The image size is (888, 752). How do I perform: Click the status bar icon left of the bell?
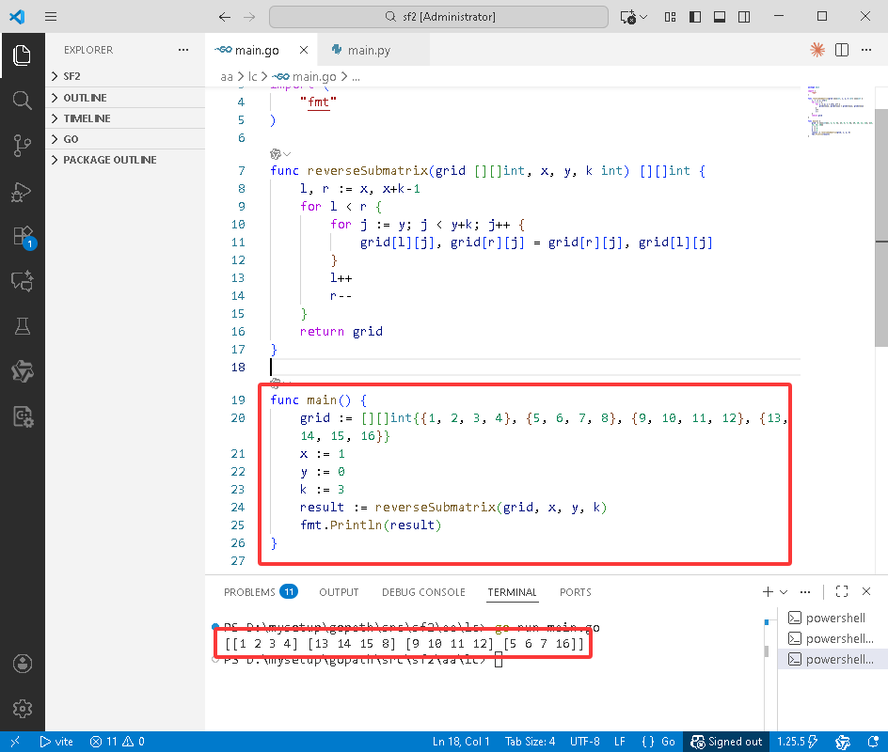coord(842,742)
